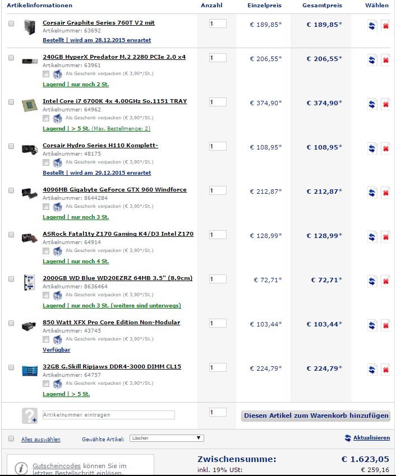Click quantity field for 32GB G.Skill Ripjaws

pyautogui.click(x=218, y=367)
